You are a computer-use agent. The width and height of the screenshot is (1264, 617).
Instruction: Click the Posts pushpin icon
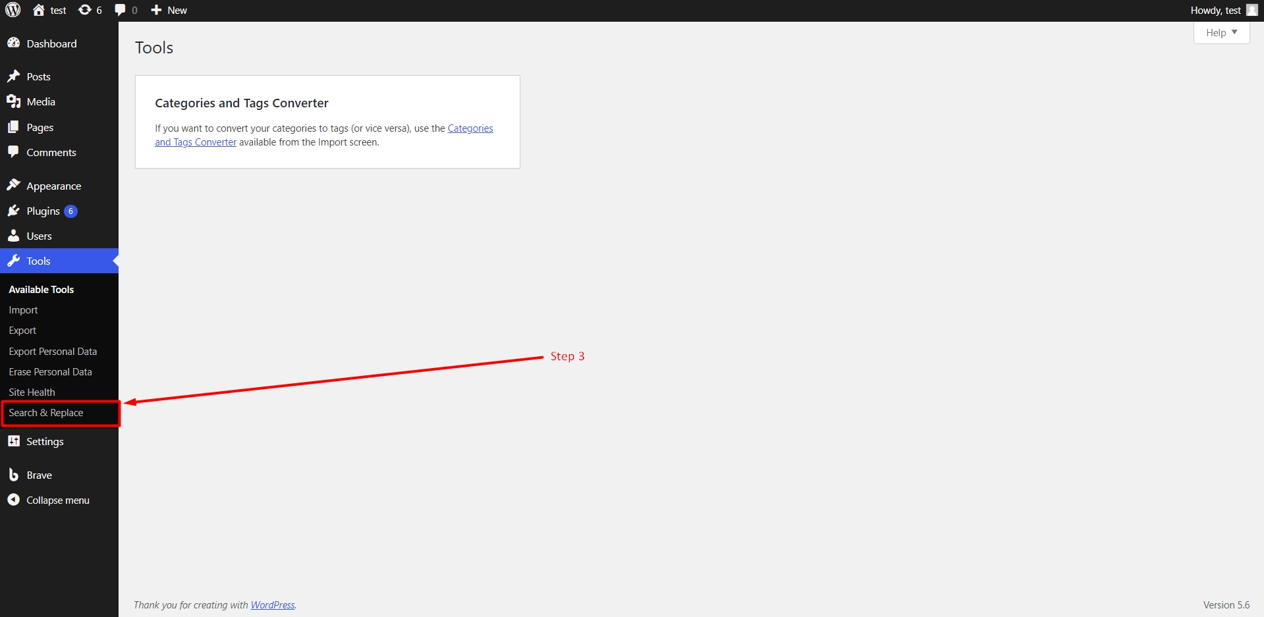[x=13, y=76]
